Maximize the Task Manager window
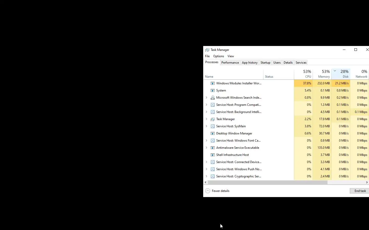 pyautogui.click(x=356, y=50)
